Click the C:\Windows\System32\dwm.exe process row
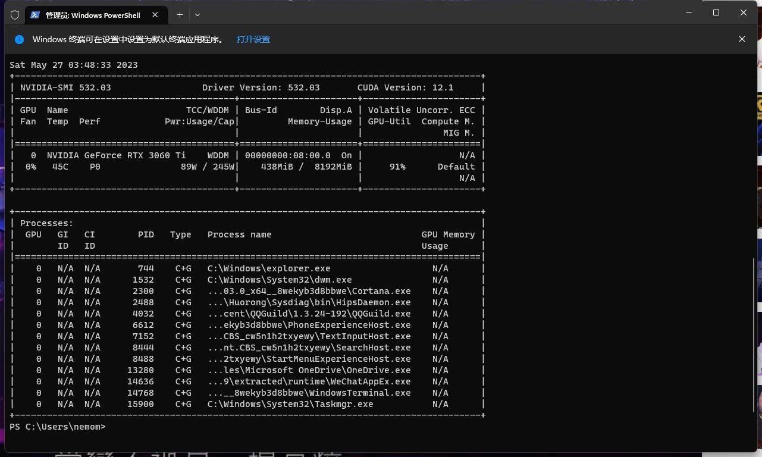The height and width of the screenshot is (457, 762). [247, 280]
